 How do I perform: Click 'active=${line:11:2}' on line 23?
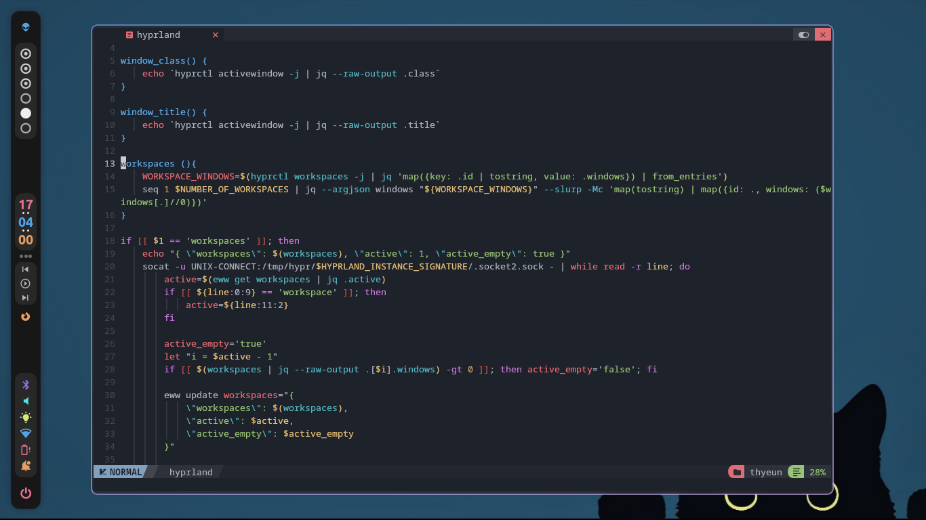[237, 305]
